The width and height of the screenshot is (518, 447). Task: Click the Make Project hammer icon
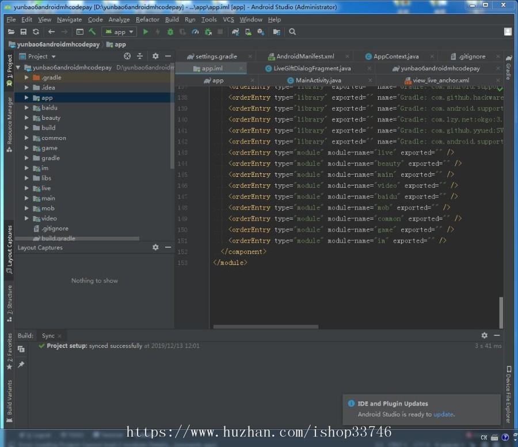point(92,32)
